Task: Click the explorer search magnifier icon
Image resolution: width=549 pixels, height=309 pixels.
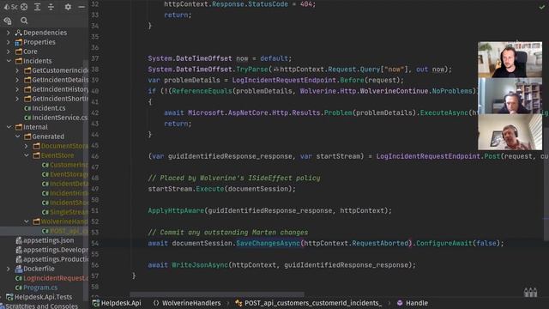Action: coord(24,21)
